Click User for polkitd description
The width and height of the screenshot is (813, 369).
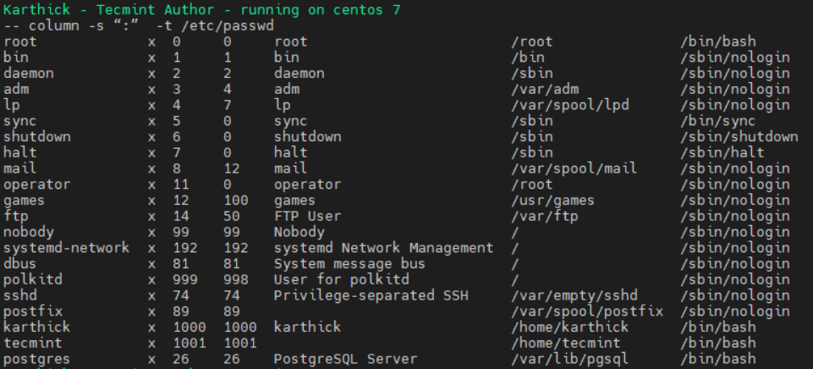coord(341,279)
